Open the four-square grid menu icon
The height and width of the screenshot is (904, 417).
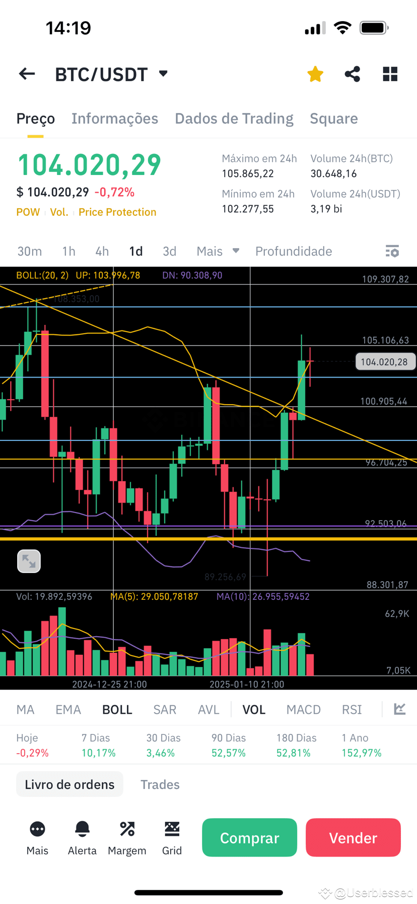(x=390, y=74)
